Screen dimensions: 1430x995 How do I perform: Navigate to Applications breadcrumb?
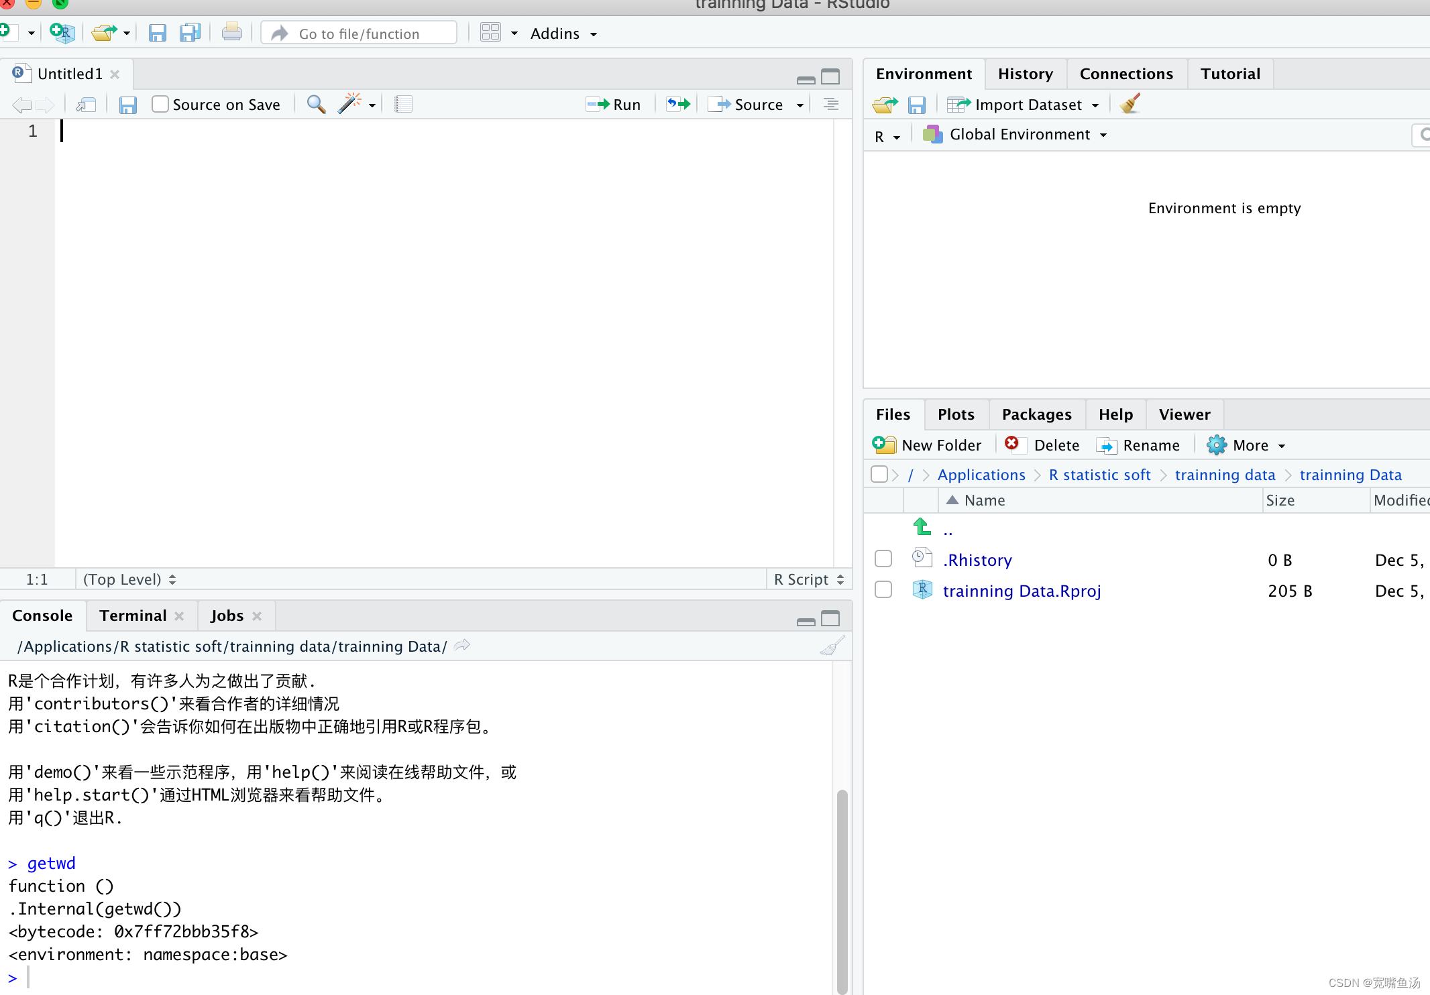981,475
